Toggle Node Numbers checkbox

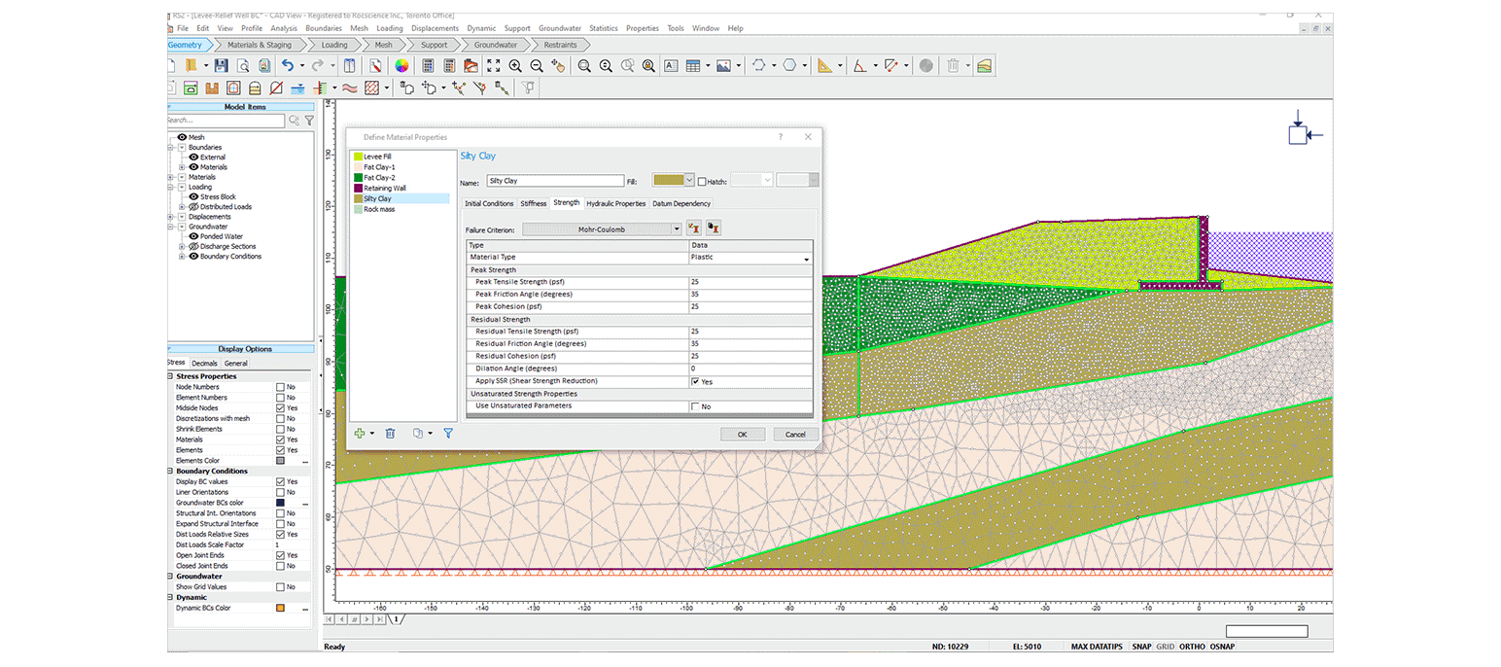(280, 387)
